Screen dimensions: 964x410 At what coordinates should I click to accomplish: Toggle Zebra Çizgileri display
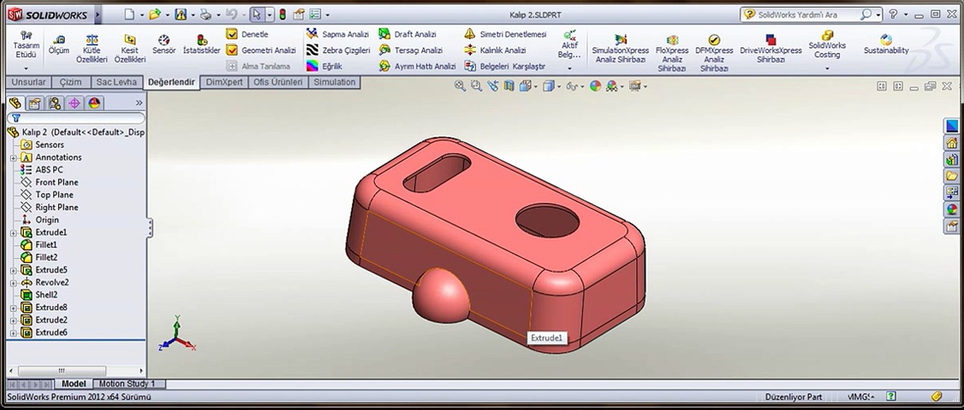tap(338, 50)
